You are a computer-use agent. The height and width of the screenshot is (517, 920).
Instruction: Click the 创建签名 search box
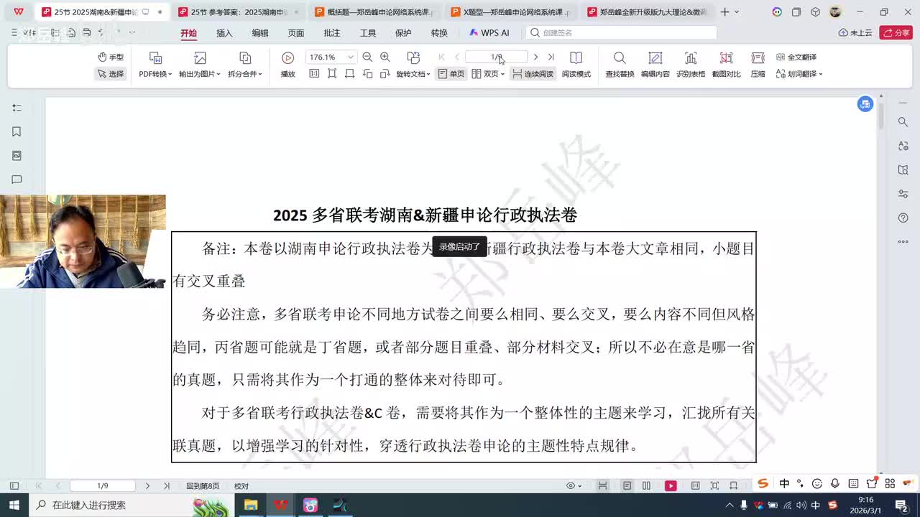click(x=622, y=33)
